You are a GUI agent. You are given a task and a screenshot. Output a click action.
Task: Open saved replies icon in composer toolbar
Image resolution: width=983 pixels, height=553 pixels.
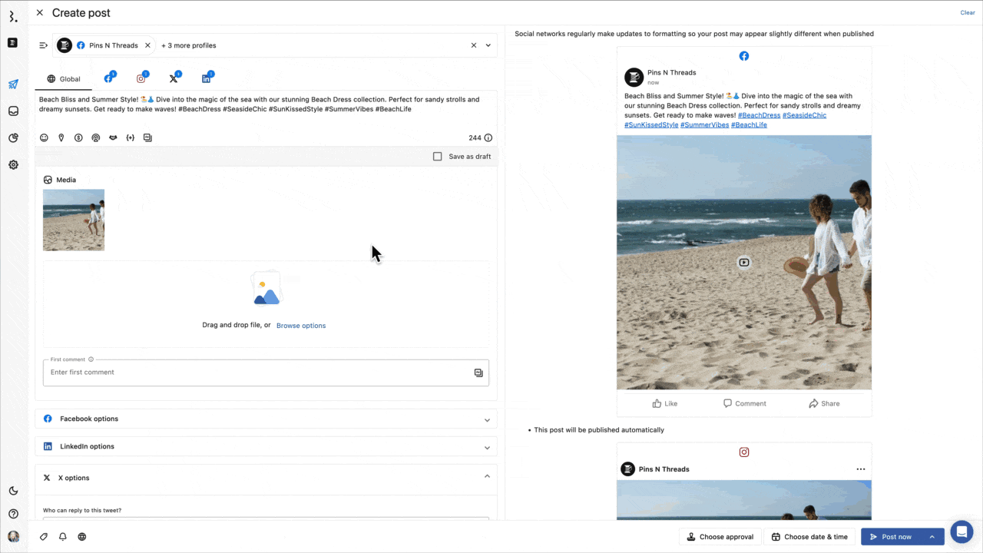(x=147, y=138)
